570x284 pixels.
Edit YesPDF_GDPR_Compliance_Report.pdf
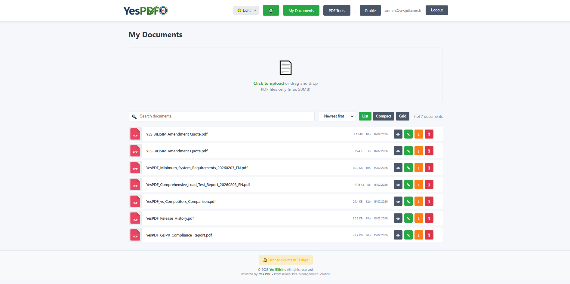pos(408,235)
